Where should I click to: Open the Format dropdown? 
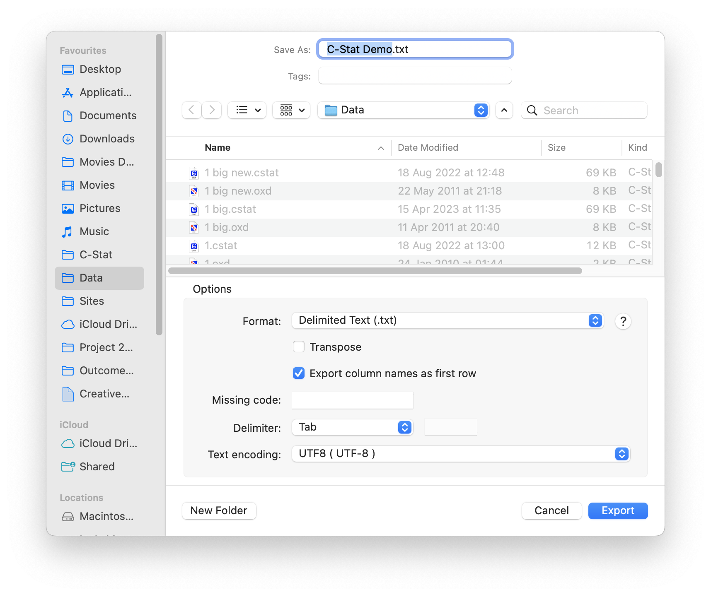pos(447,320)
